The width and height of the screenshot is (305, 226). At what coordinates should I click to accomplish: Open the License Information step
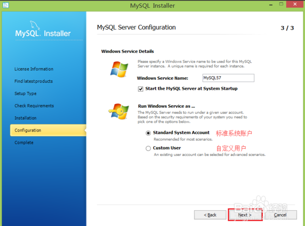click(34, 69)
